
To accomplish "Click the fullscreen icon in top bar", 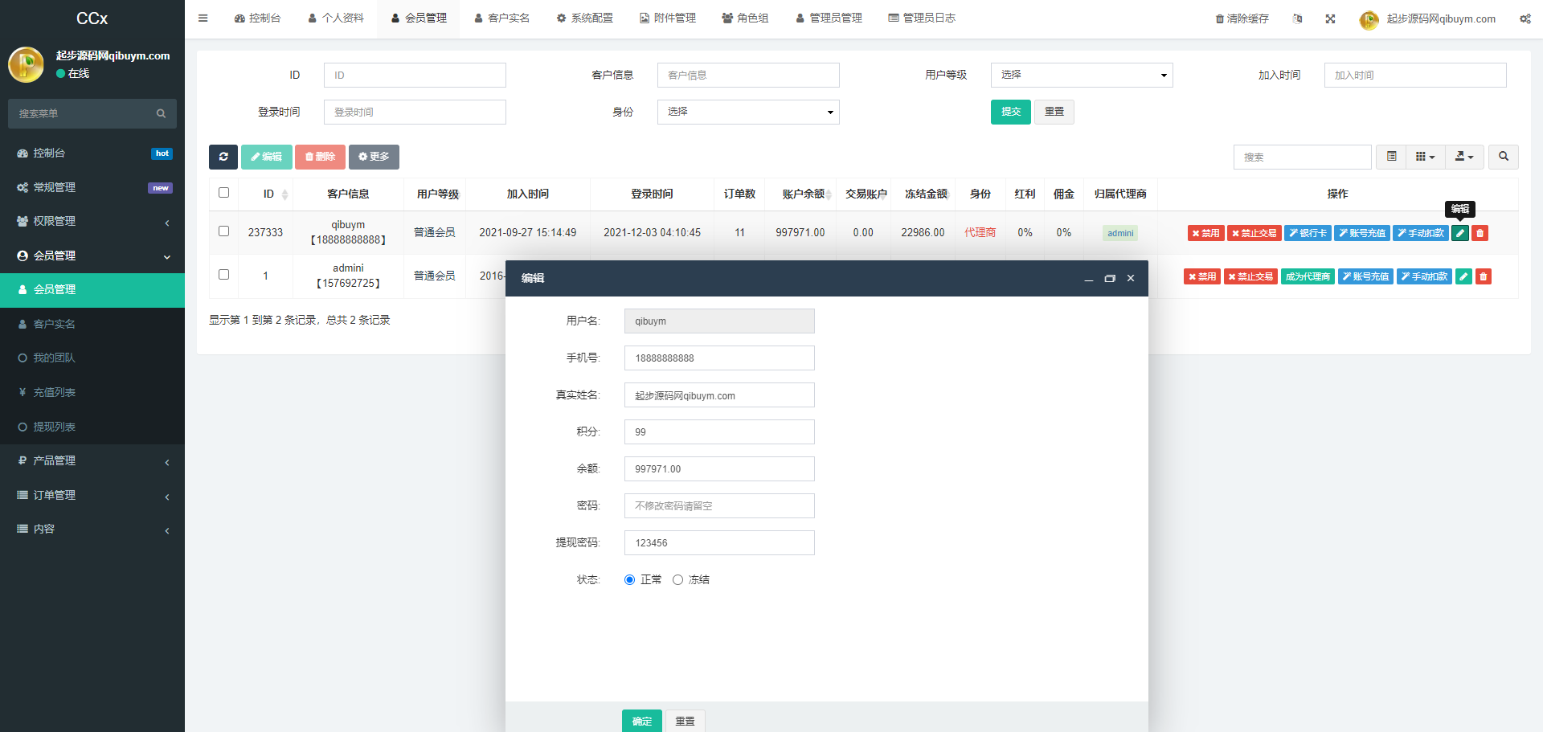I will [1330, 18].
